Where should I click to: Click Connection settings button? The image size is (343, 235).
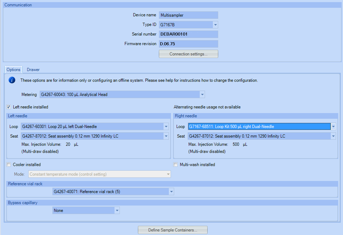click(188, 54)
